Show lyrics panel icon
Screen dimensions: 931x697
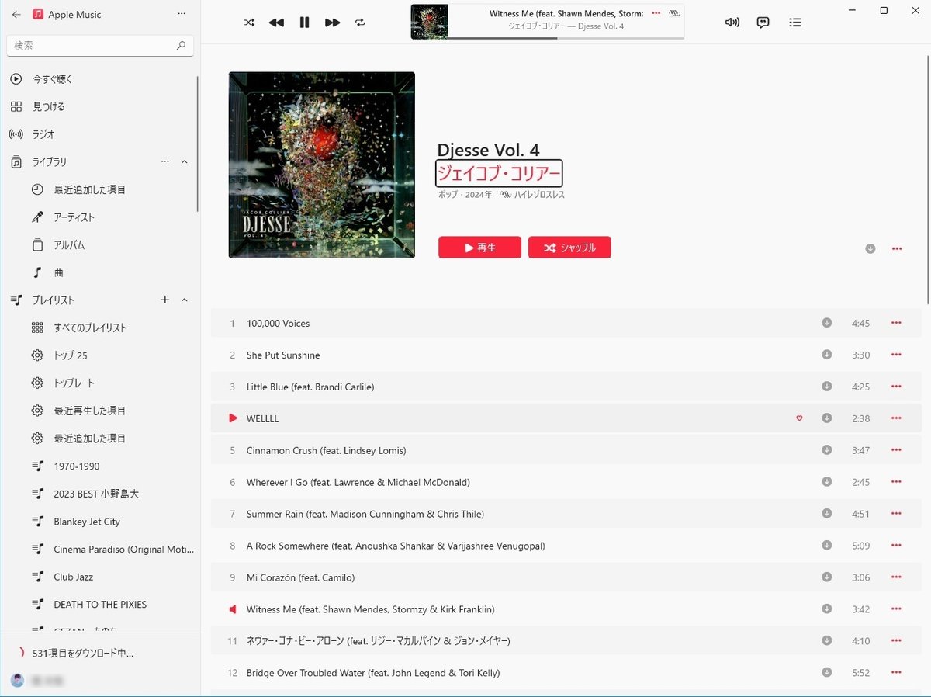click(763, 23)
